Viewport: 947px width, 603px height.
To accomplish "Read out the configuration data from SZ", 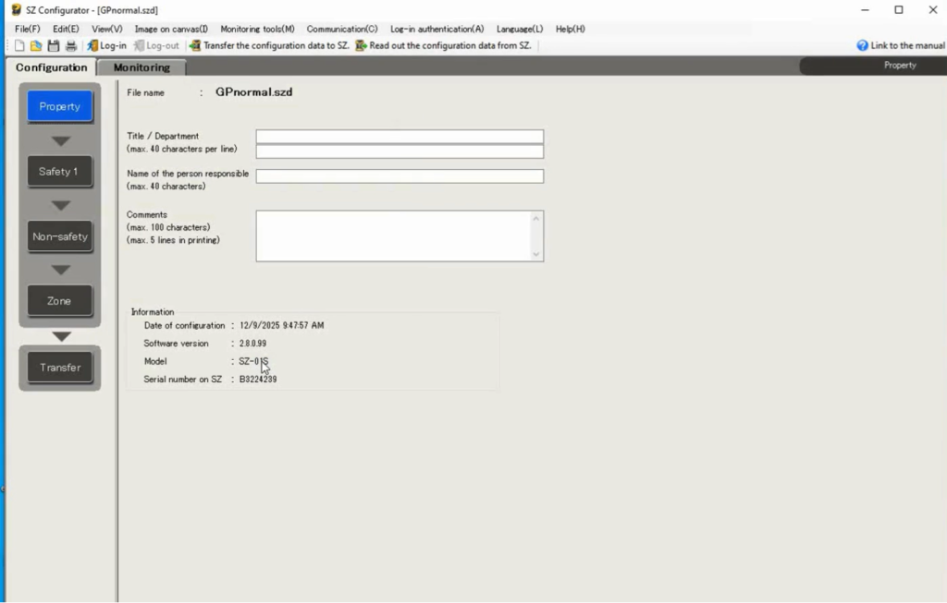I will tap(443, 45).
